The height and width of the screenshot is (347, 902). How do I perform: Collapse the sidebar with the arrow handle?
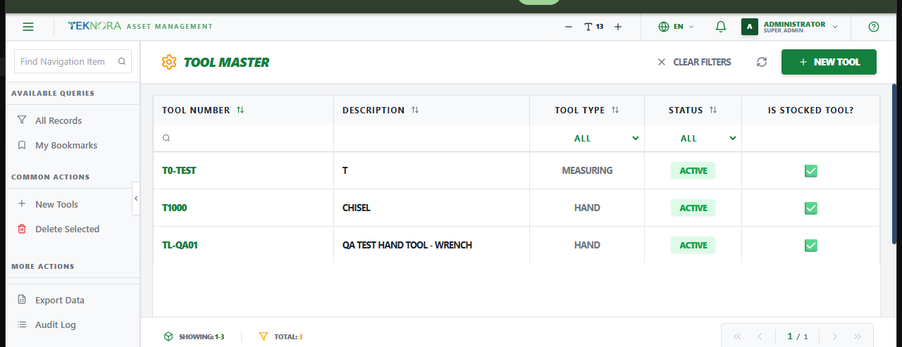coord(136,198)
